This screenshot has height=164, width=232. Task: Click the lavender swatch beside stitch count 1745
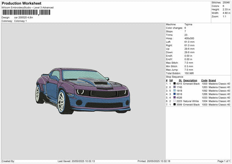point(175,87)
